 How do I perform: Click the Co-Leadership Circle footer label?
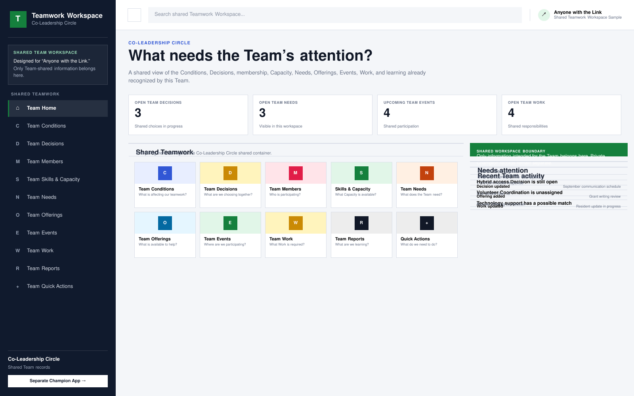34,359
